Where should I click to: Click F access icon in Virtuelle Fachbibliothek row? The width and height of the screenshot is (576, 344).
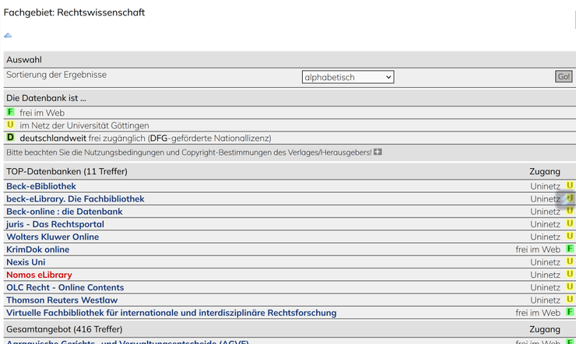tap(570, 312)
